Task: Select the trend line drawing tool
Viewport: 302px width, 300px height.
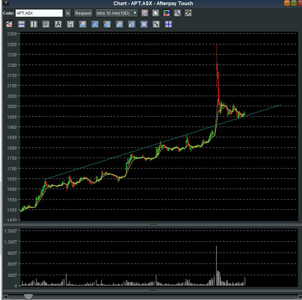Action: click(9, 24)
